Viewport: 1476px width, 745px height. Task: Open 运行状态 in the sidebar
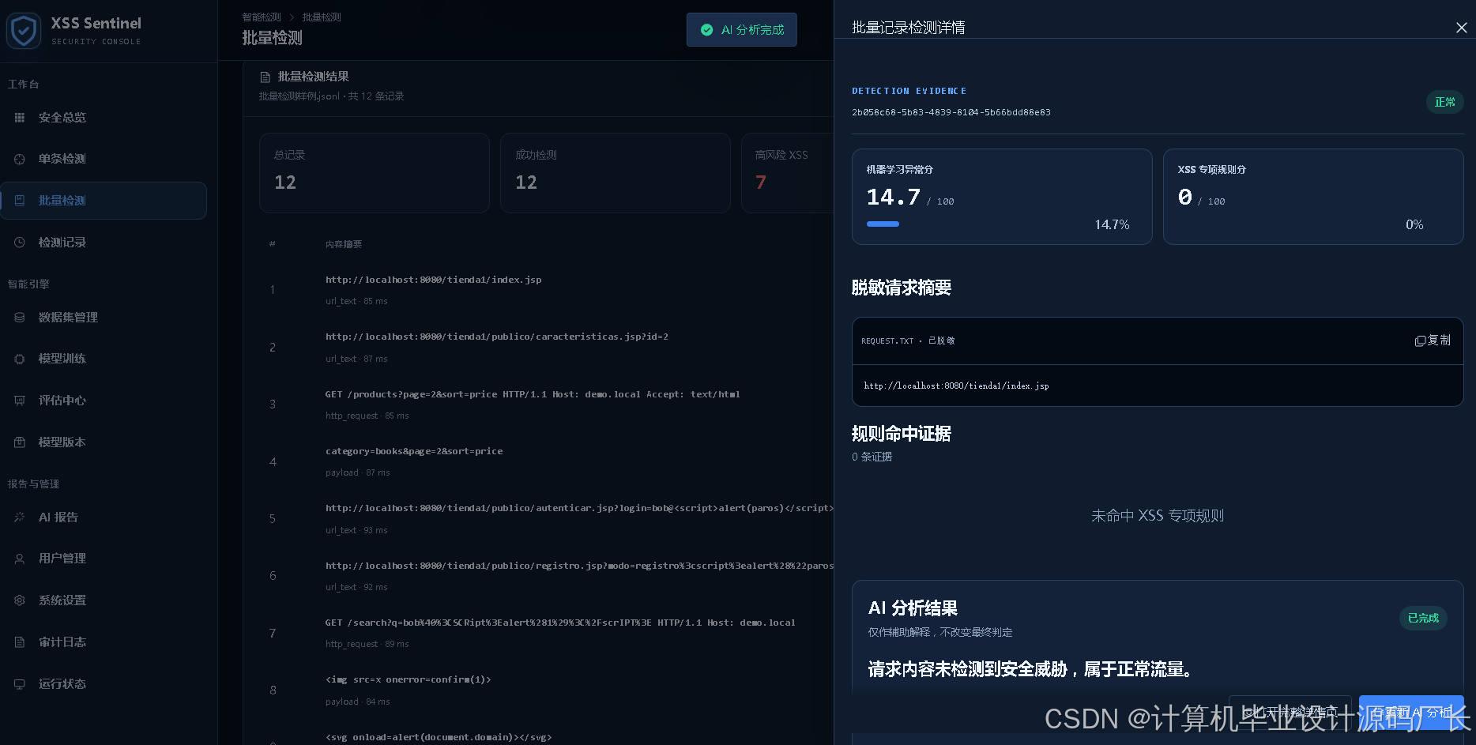point(104,684)
